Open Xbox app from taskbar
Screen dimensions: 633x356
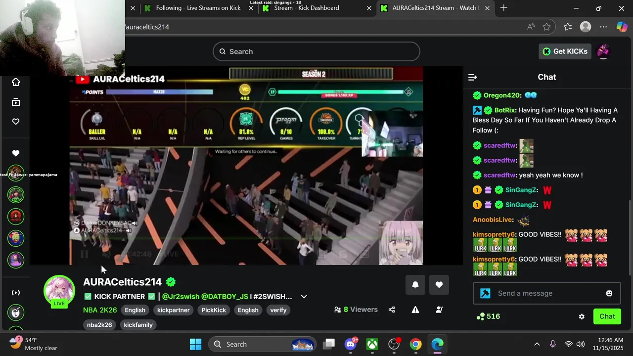click(372, 344)
